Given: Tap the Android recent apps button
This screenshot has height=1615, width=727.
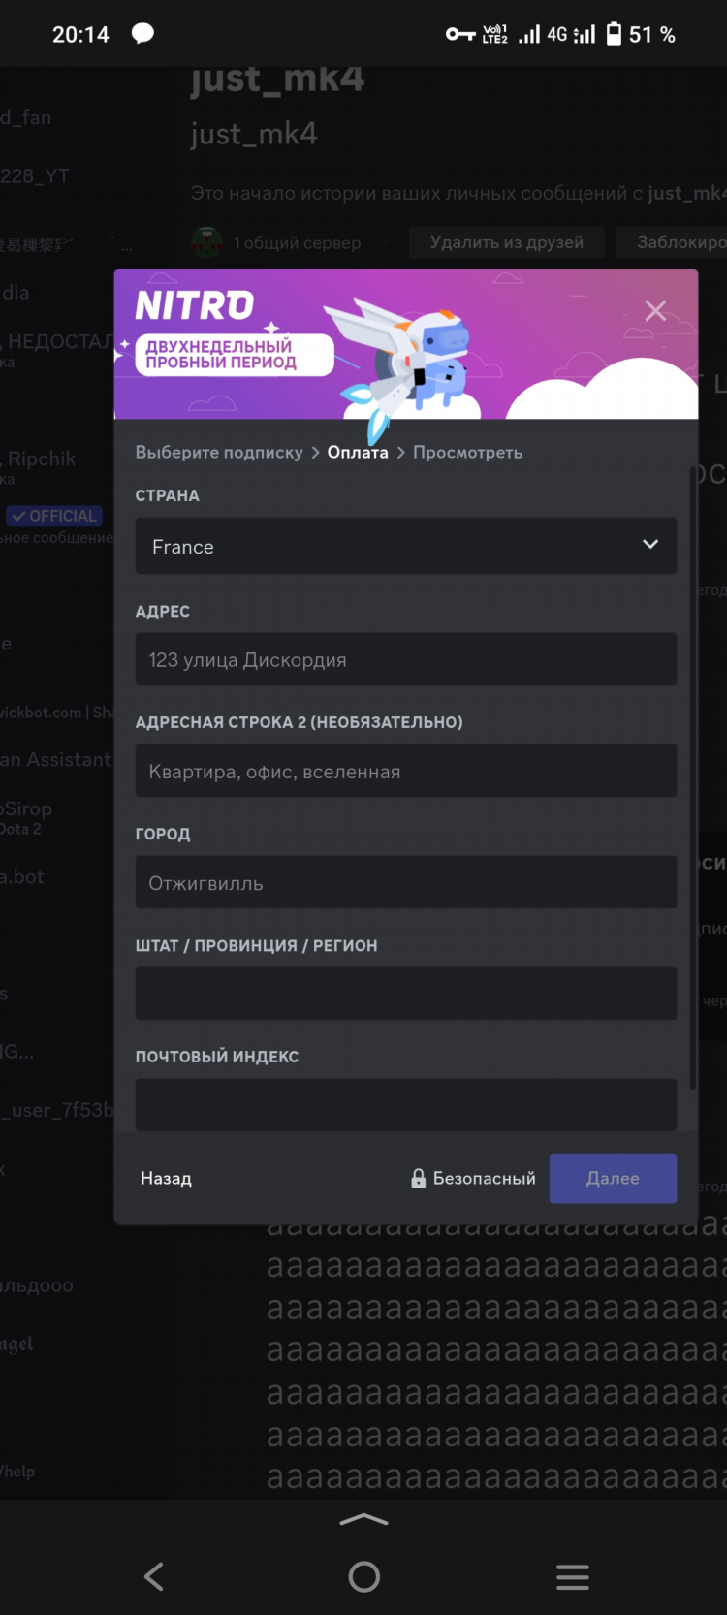Looking at the screenshot, I should point(572,1576).
